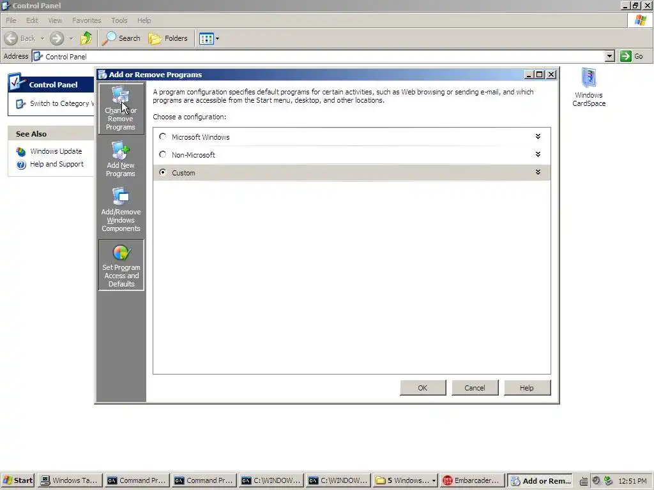Open Add New Programs section
The height and width of the screenshot is (490, 654).
point(121,159)
